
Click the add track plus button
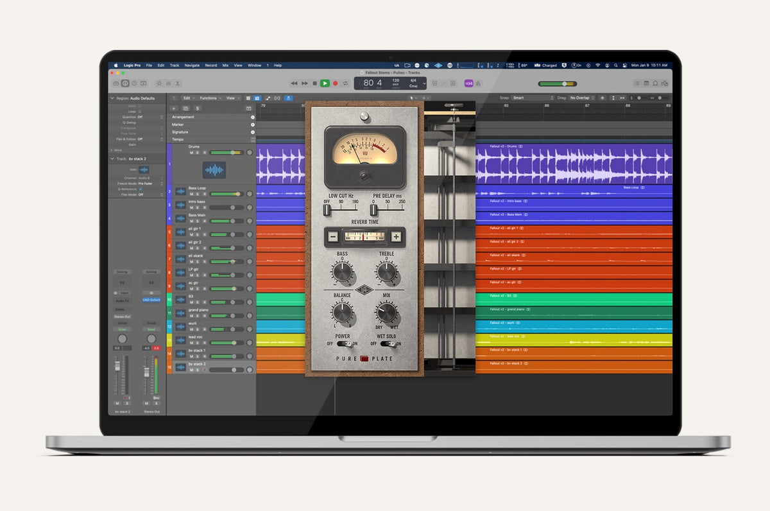coord(174,108)
